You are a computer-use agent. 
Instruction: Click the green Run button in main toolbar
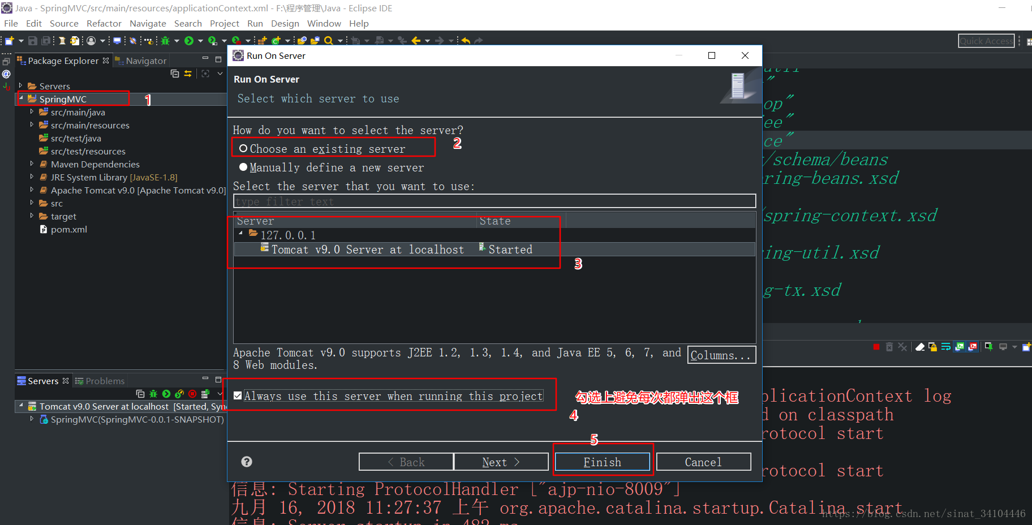click(189, 41)
